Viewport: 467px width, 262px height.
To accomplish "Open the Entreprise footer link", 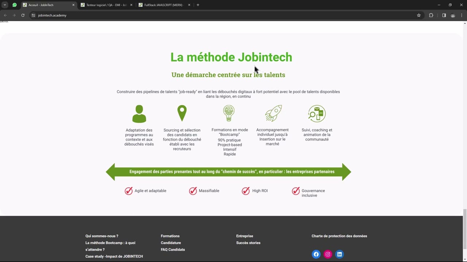I will point(244,236).
